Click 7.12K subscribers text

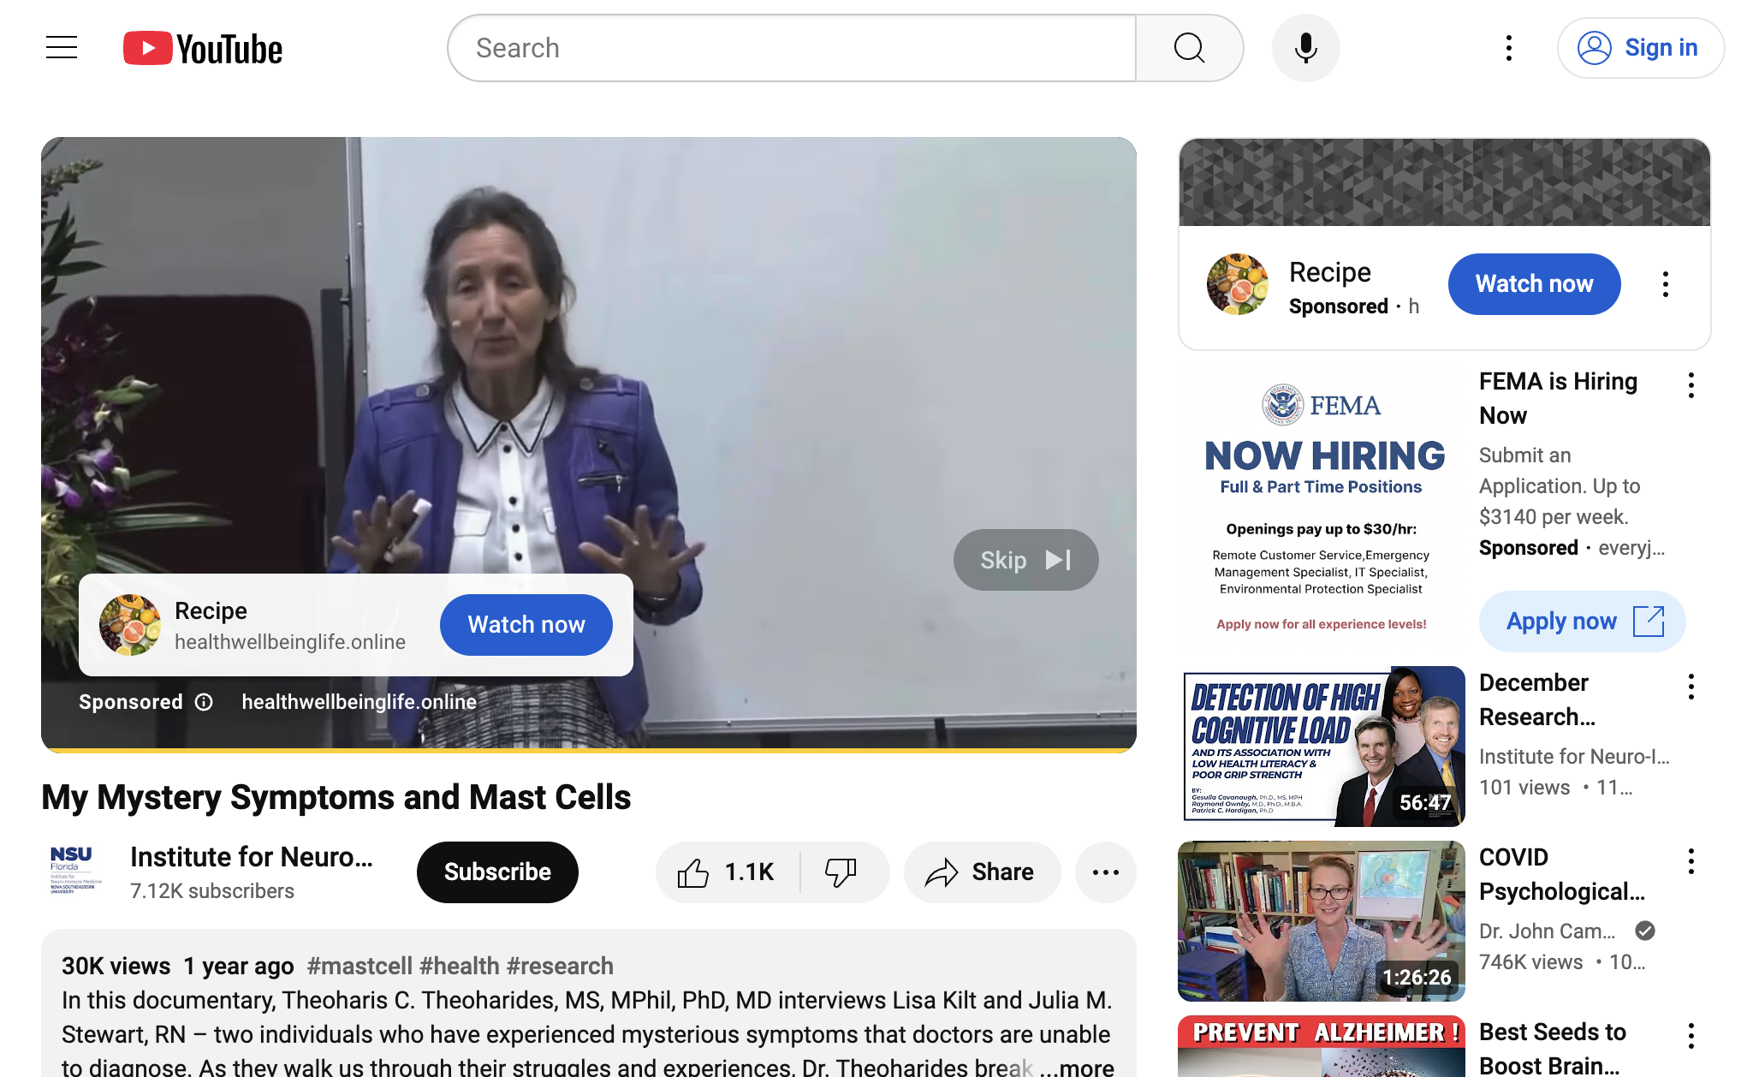click(x=212, y=891)
